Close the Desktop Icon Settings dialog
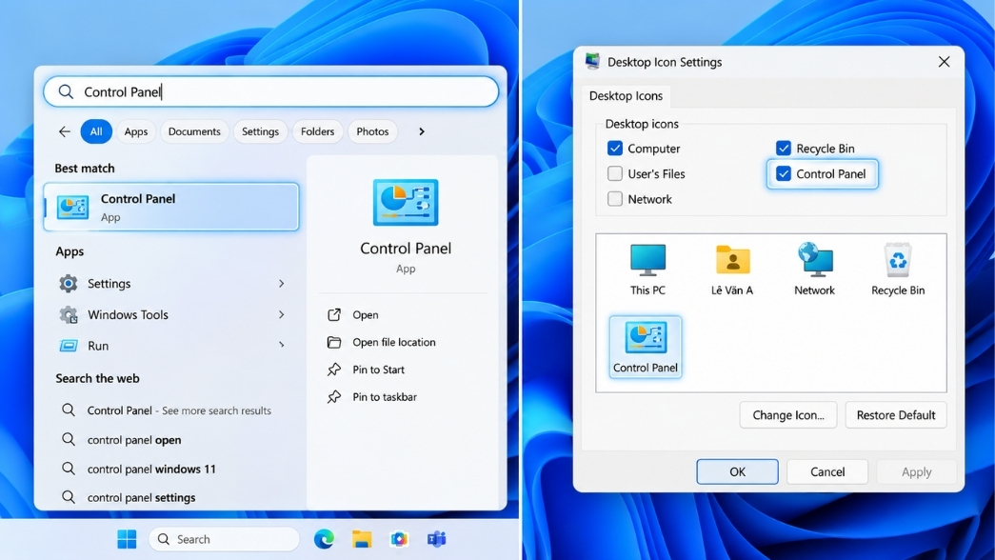Image resolution: width=995 pixels, height=560 pixels. click(x=945, y=62)
